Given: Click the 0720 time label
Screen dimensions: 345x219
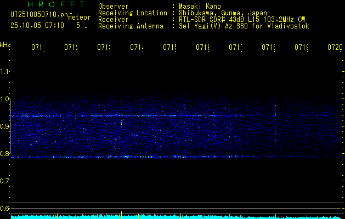Looking at the screenshot, I should [x=335, y=47].
